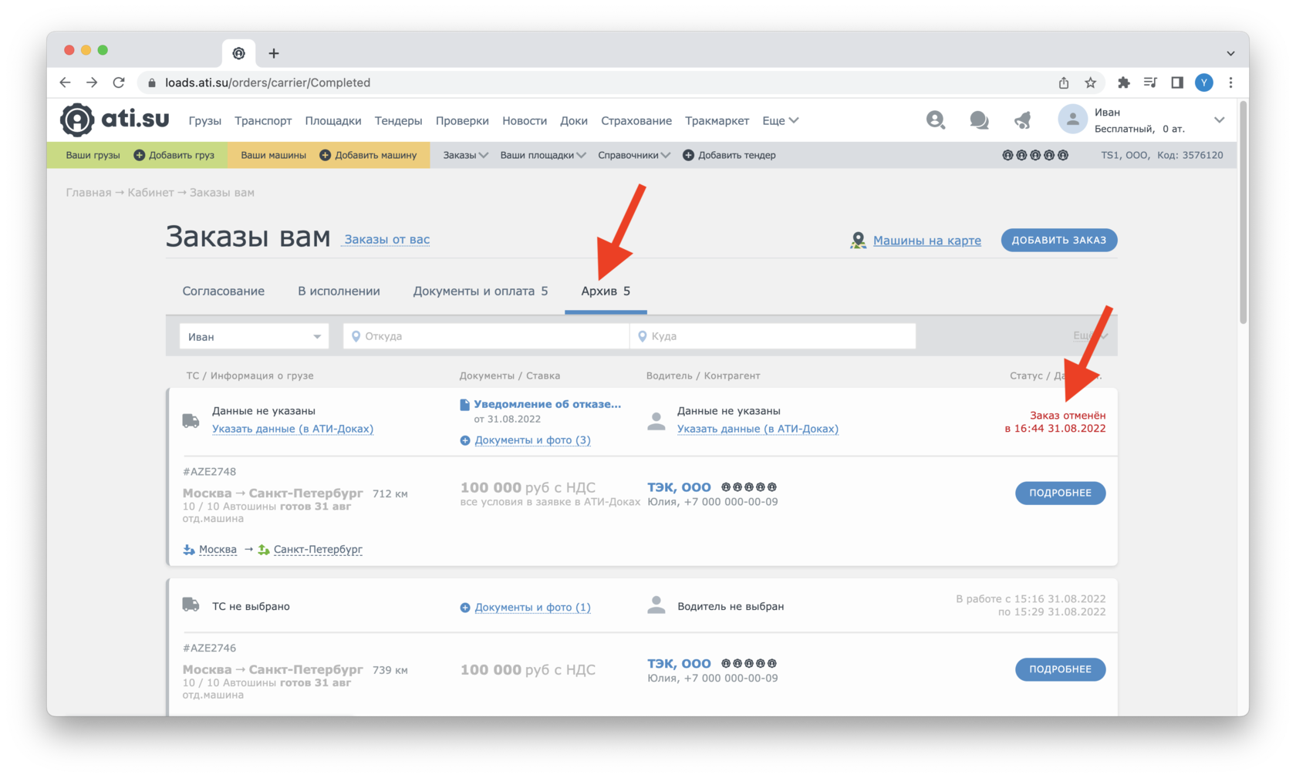
Task: Open the Страхование menu item
Action: [x=636, y=121]
